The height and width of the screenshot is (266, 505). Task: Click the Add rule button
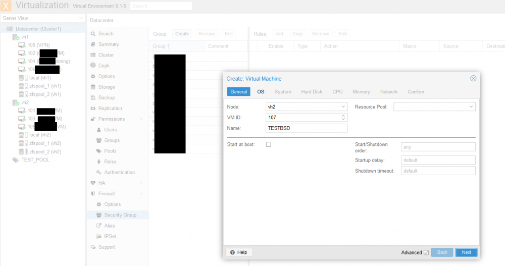tap(279, 34)
